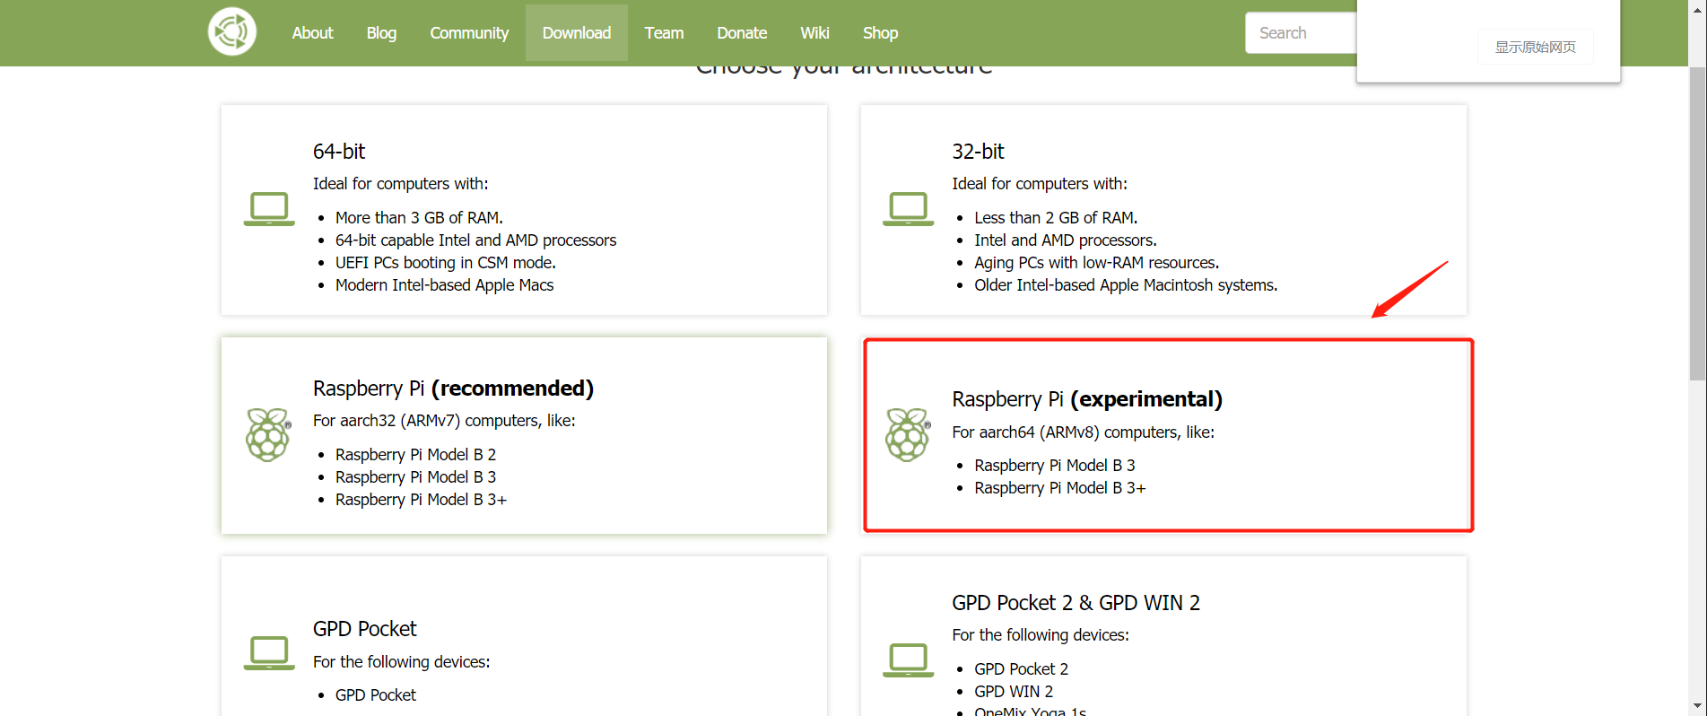Click 'Intel and AMD processors.' in 32-bit card

(x=1066, y=240)
